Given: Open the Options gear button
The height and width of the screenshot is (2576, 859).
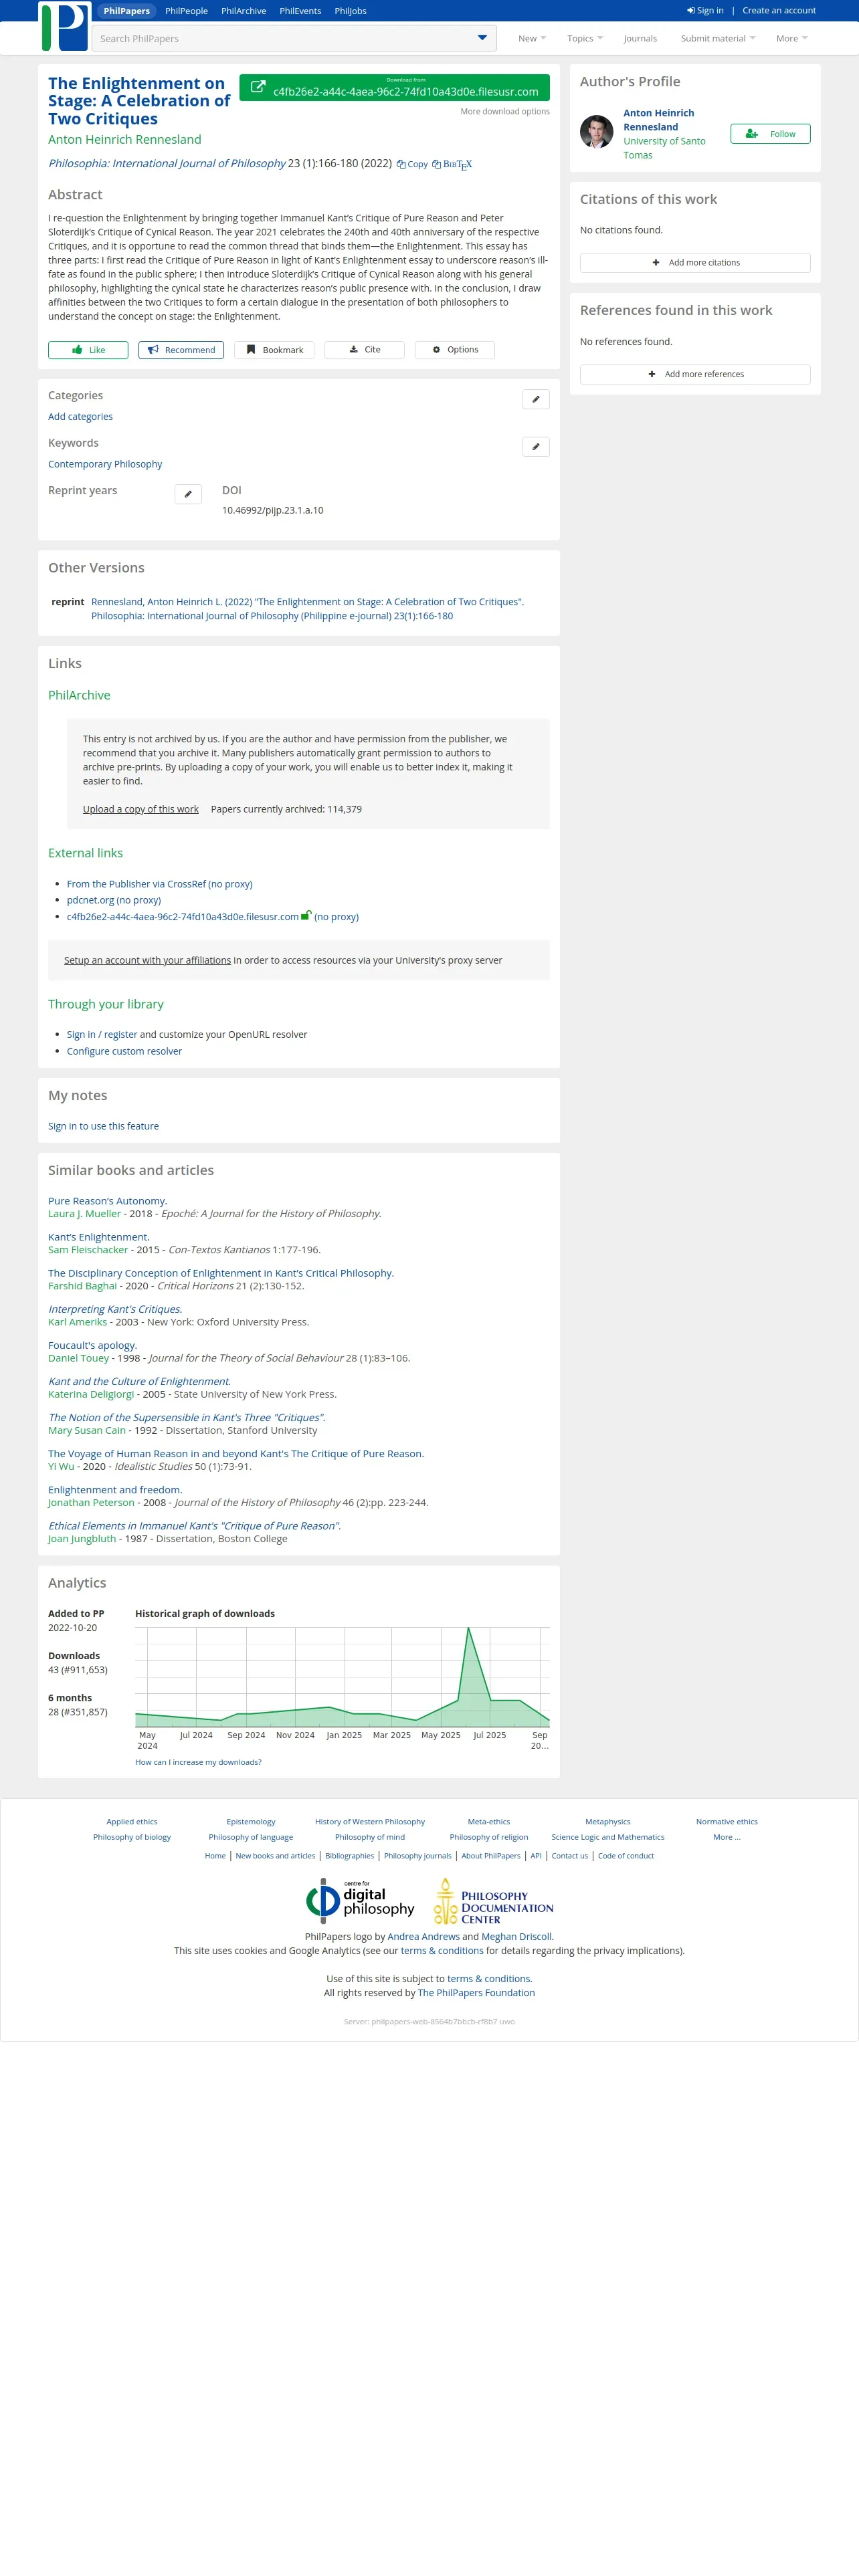Looking at the screenshot, I should pos(455,350).
